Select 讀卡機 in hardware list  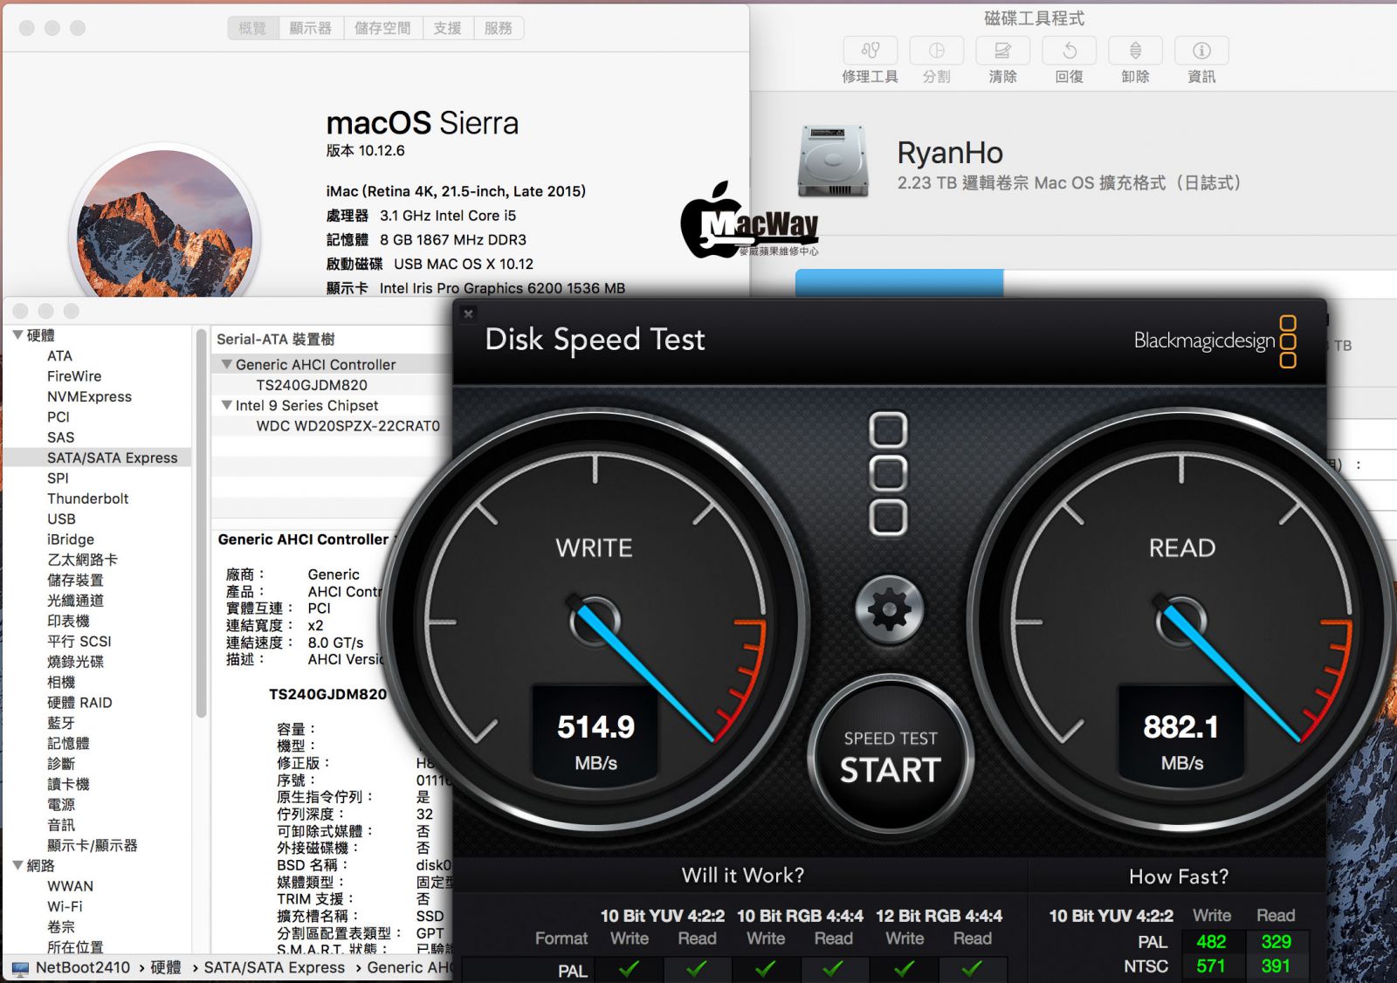(68, 784)
